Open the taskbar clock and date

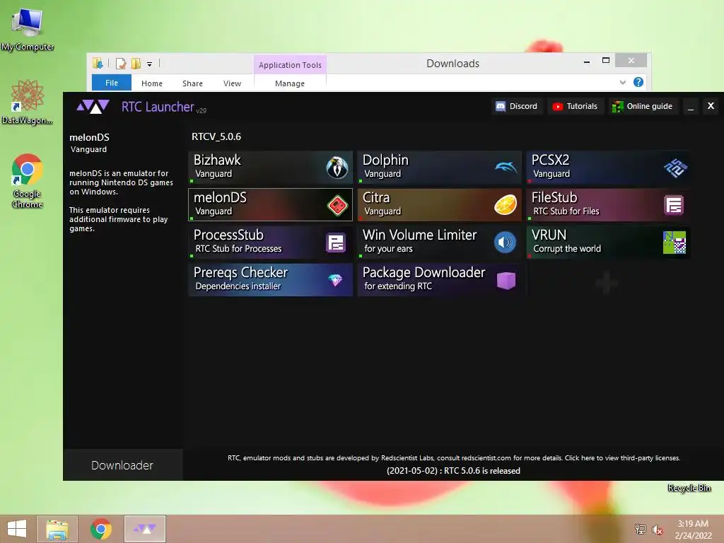[x=693, y=530]
